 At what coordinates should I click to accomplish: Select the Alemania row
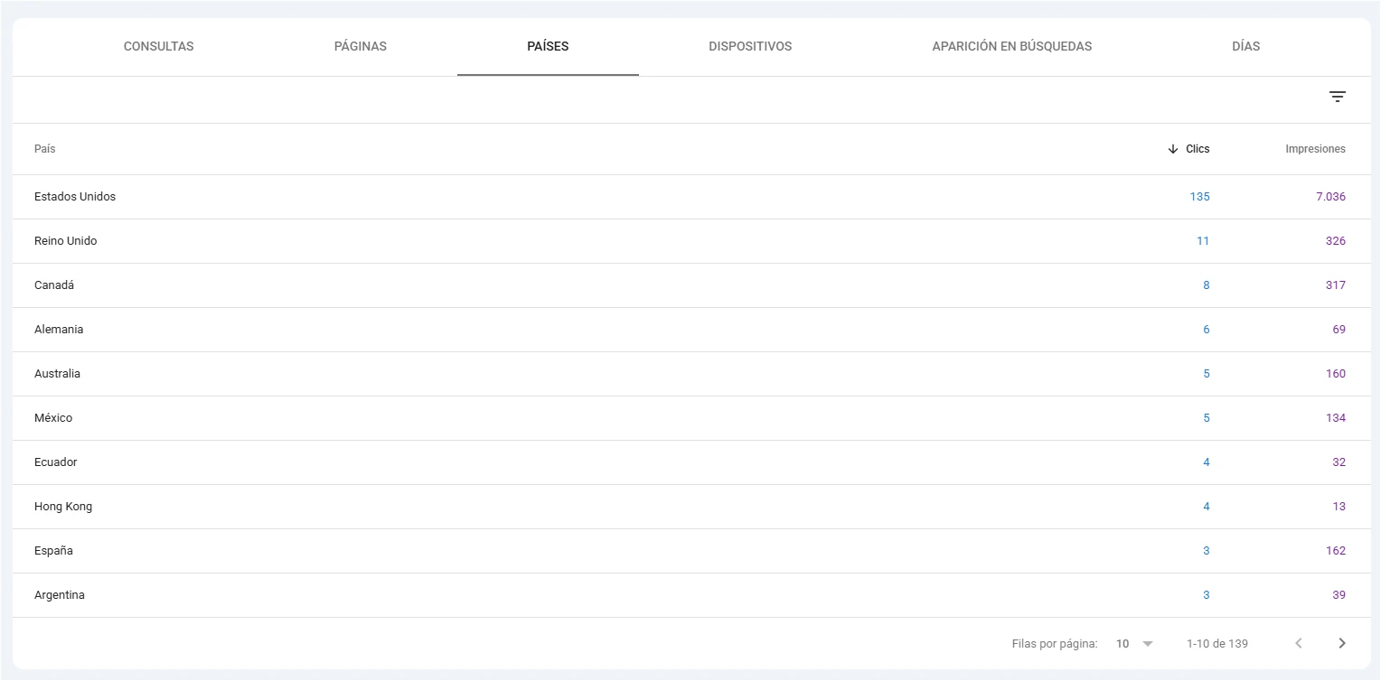point(690,330)
